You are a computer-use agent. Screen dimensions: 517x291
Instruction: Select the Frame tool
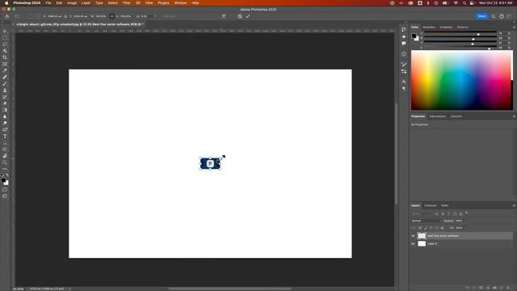click(x=5, y=64)
